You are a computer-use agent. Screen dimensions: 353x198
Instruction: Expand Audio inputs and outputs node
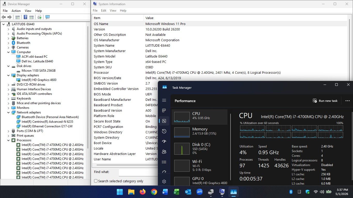click(9, 29)
